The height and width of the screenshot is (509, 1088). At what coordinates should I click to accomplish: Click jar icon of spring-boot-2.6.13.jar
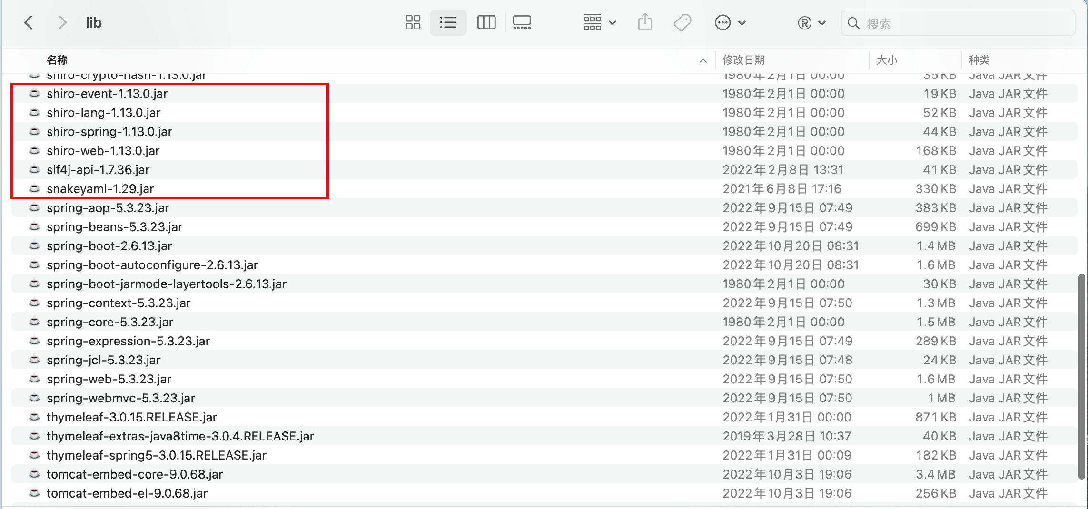(x=34, y=245)
